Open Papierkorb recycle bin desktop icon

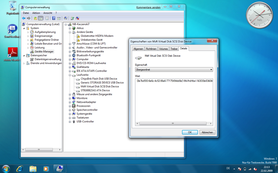pyautogui.click(x=13, y=8)
